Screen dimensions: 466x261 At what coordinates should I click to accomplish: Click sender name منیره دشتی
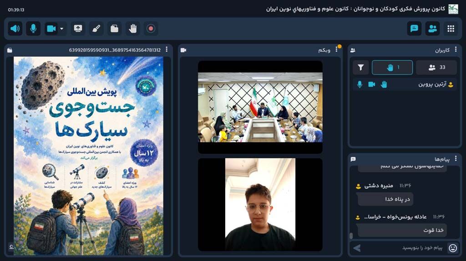pyautogui.click(x=379, y=186)
